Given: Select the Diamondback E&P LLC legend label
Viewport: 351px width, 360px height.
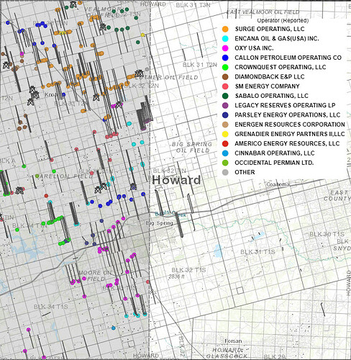Looking at the screenshot, I should click(270, 77).
